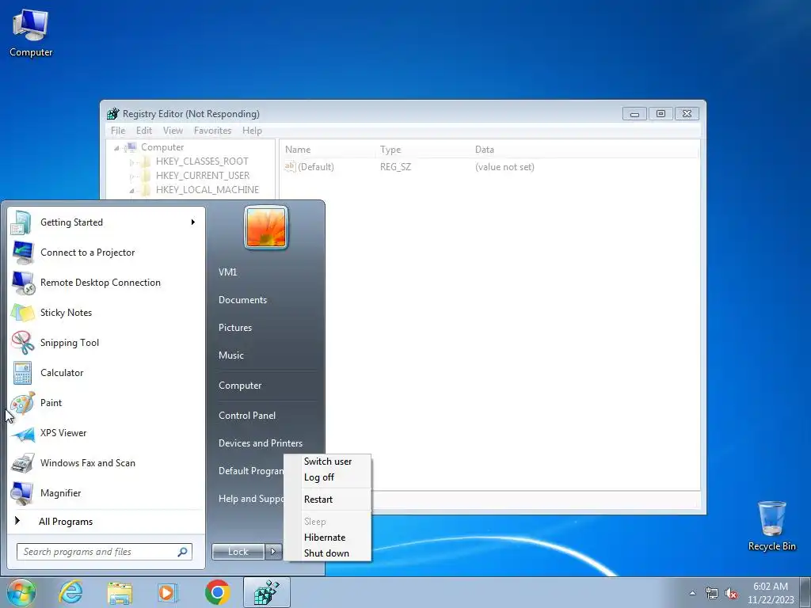Click the taskbar clock showing 6:02 AM
This screenshot has height=608, width=811.
click(770, 593)
